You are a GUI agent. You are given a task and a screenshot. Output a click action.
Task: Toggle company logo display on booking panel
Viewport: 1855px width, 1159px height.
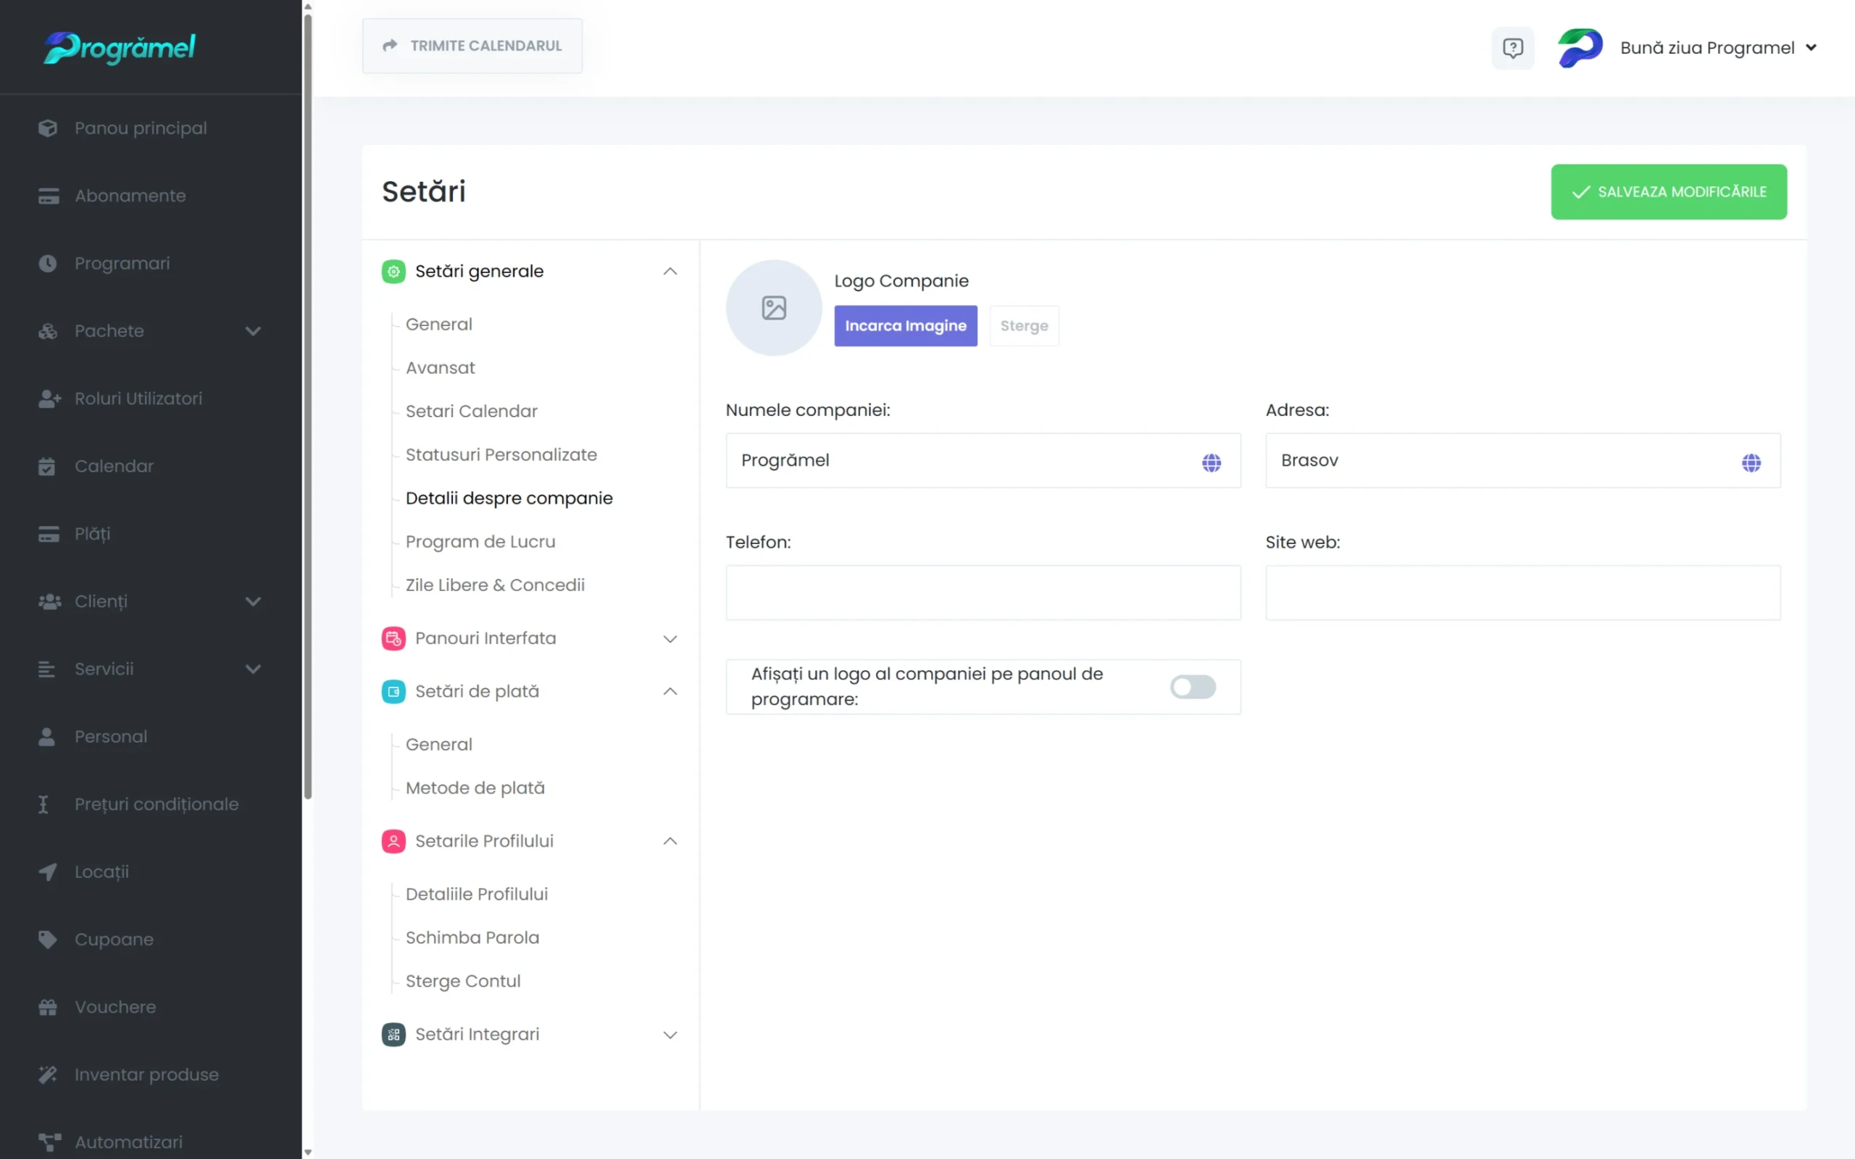[x=1192, y=687]
